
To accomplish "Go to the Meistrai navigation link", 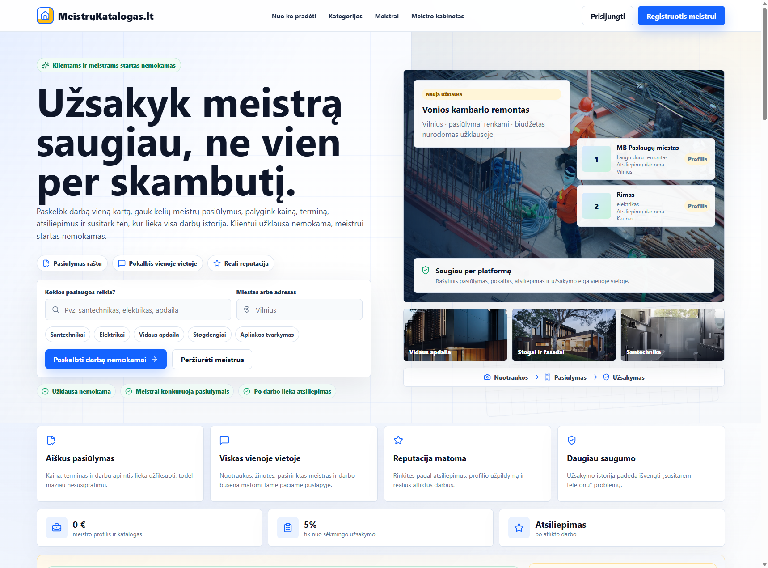I will click(387, 16).
